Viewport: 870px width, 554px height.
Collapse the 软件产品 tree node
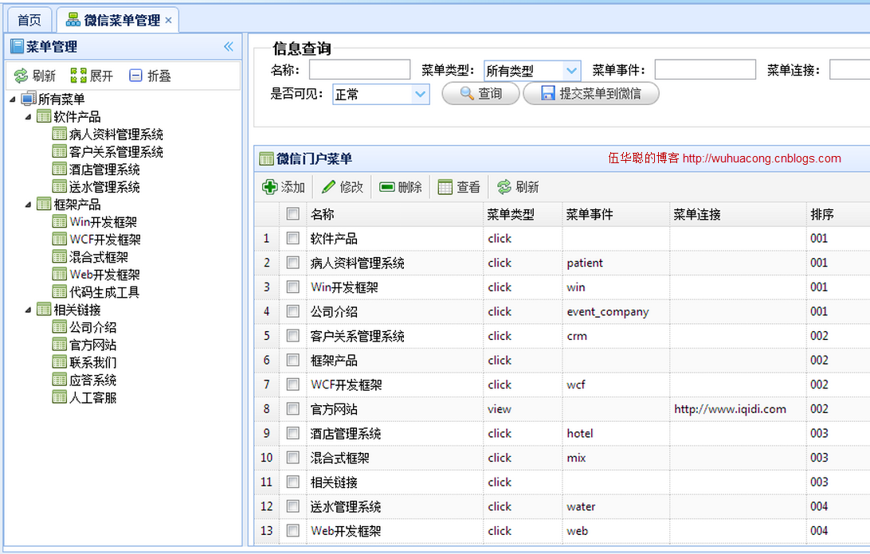pyautogui.click(x=29, y=117)
